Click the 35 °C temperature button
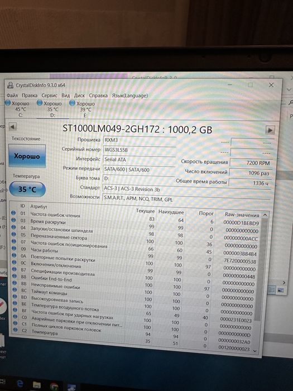Viewport: 293px width, 391px height. (x=27, y=189)
